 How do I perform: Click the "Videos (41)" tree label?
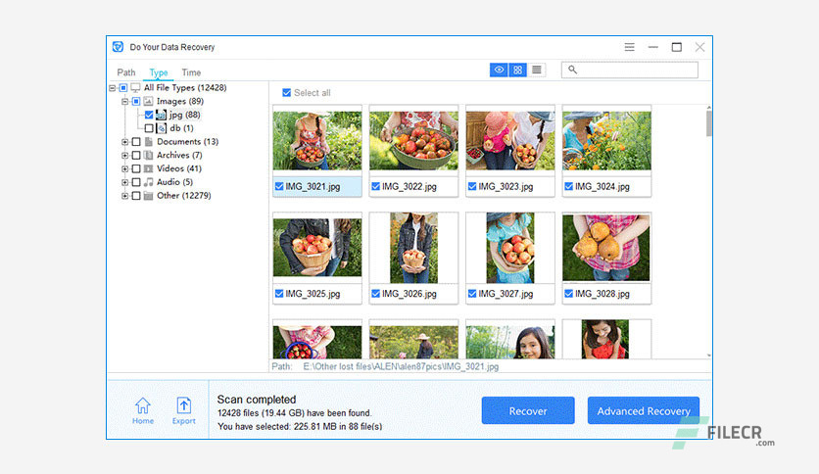pyautogui.click(x=179, y=168)
